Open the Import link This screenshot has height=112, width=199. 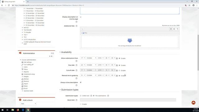tap(25, 84)
